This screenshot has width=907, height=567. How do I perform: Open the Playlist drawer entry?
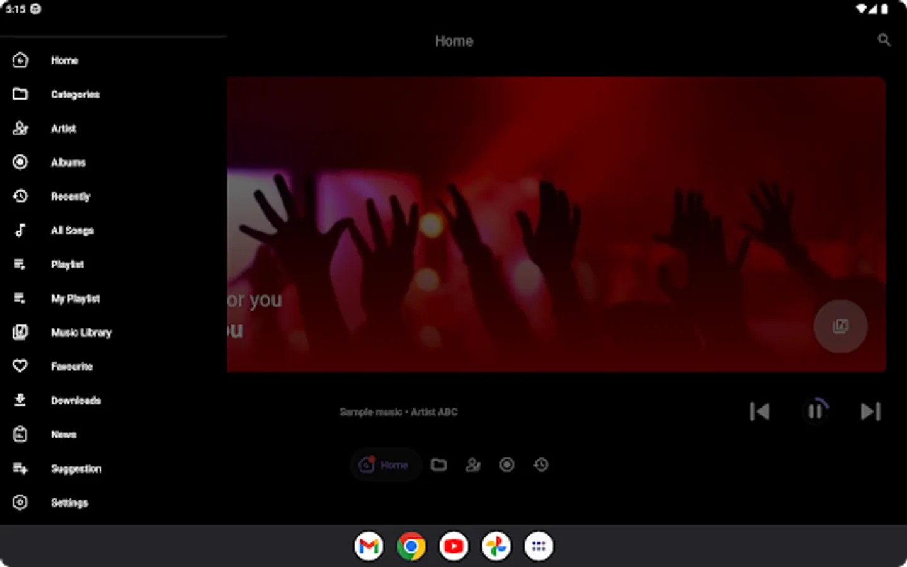113,265
